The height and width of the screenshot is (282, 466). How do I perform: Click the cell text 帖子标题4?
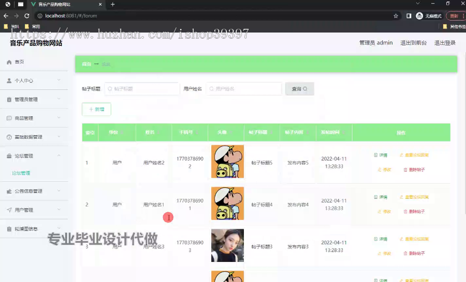click(262, 205)
